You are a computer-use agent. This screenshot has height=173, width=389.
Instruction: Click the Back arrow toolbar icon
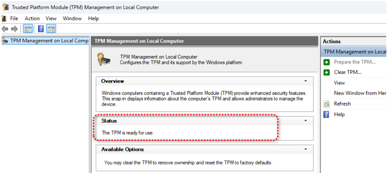pos(5,29)
